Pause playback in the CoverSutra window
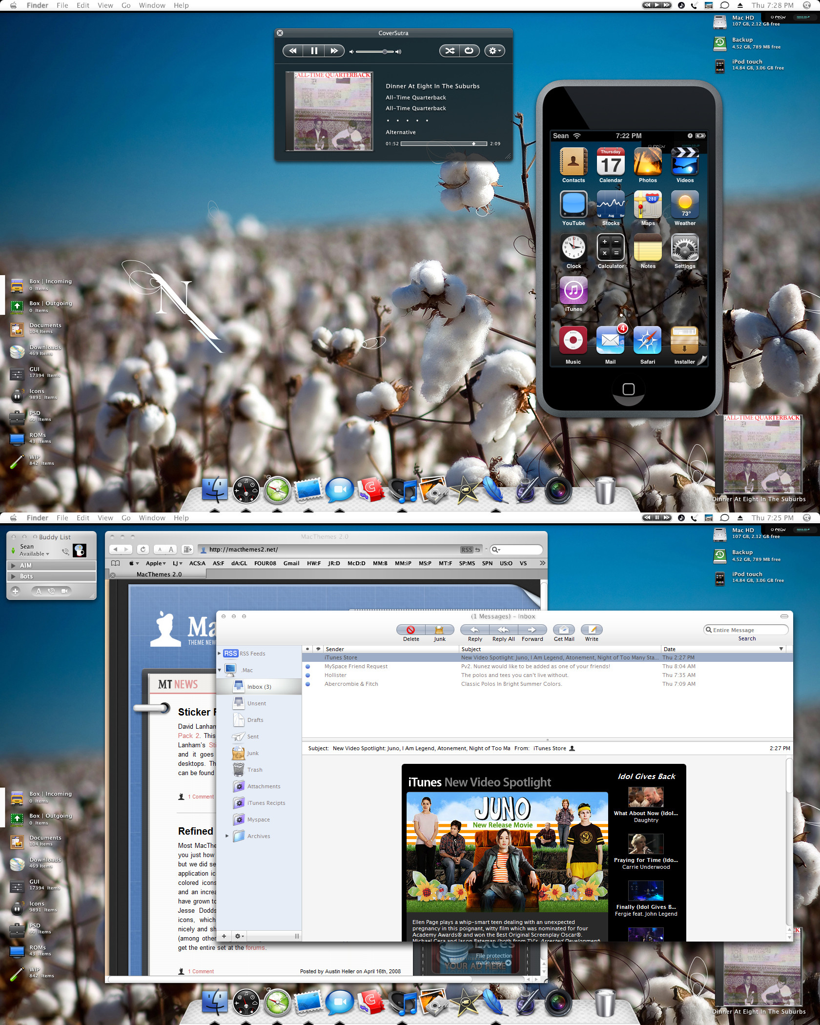Image resolution: width=820 pixels, height=1025 pixels. pos(314,51)
